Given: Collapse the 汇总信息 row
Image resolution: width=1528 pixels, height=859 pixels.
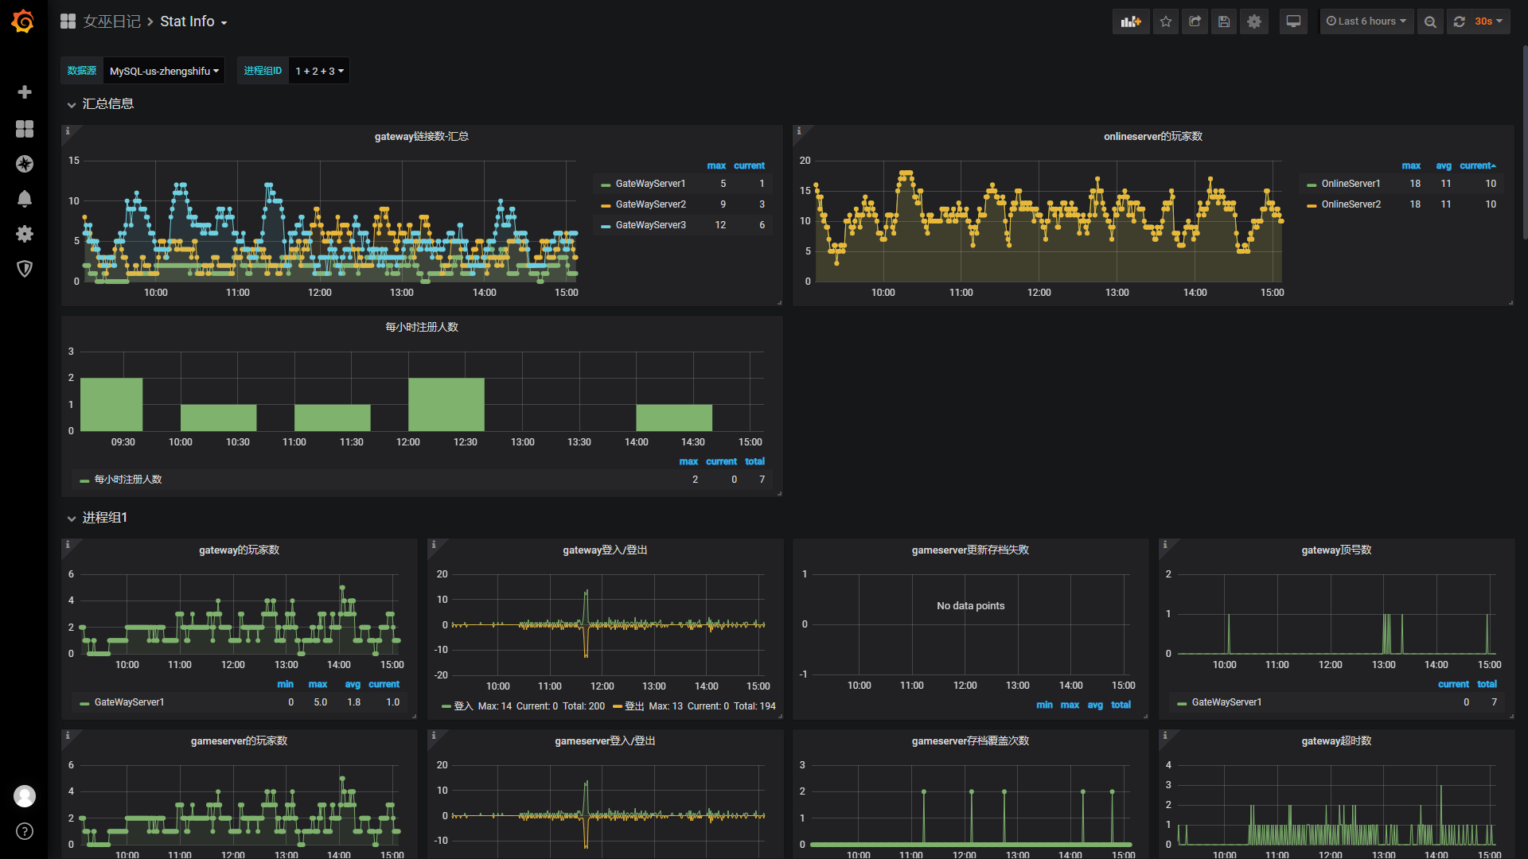Looking at the screenshot, I should coord(107,104).
